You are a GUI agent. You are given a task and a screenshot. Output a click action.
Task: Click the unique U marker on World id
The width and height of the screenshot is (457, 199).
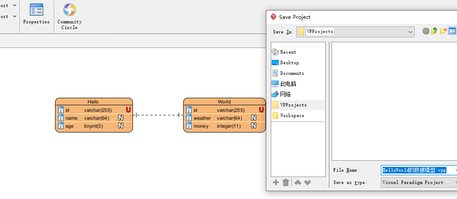(261, 110)
